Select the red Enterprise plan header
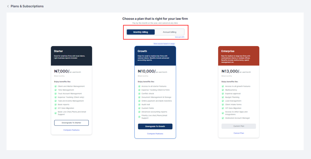 pyautogui.click(x=239, y=56)
